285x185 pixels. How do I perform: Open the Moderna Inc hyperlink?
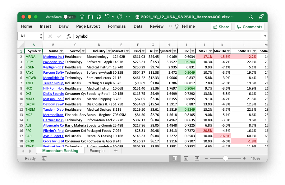click(53, 57)
